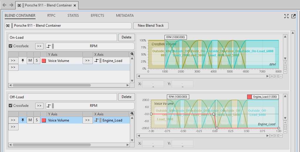Expand the empty new-curve row in On-Load
Viewport: 300px width, 152px height.
(x=13, y=67)
